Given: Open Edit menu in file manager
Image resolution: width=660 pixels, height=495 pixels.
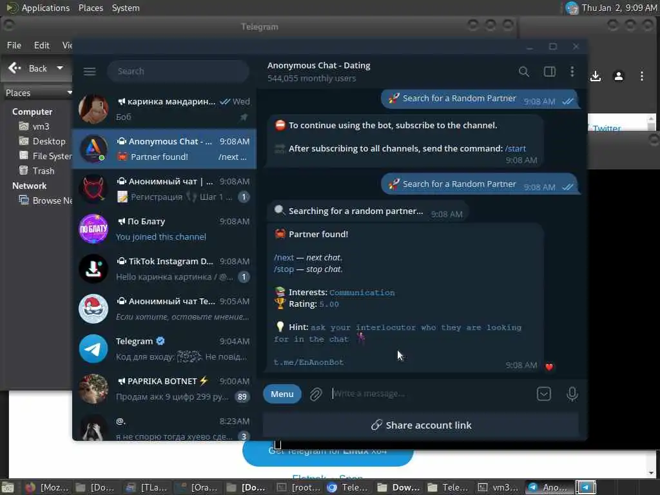Looking at the screenshot, I should tap(42, 45).
